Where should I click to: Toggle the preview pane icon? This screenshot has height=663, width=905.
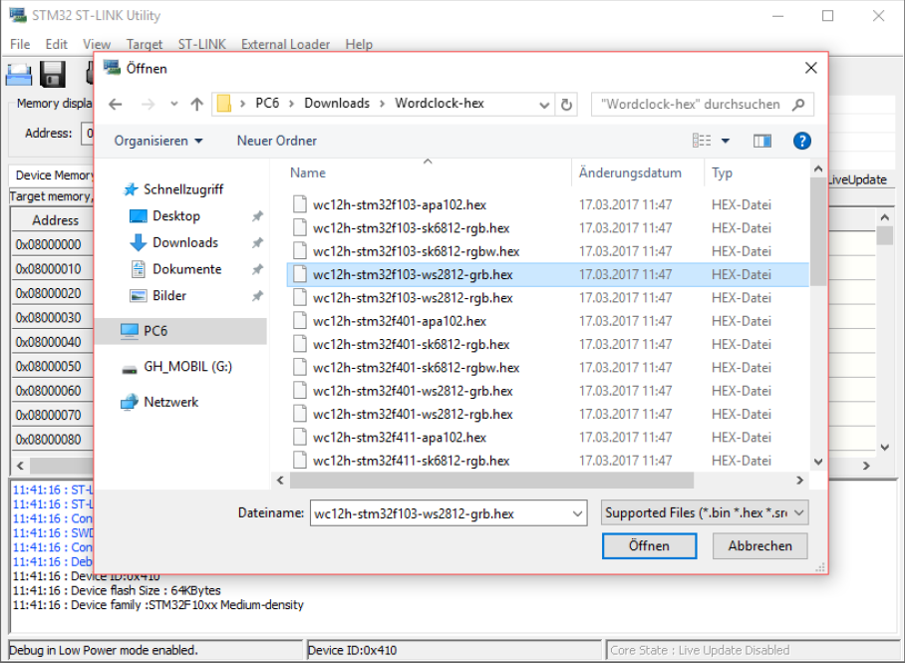[x=761, y=141]
